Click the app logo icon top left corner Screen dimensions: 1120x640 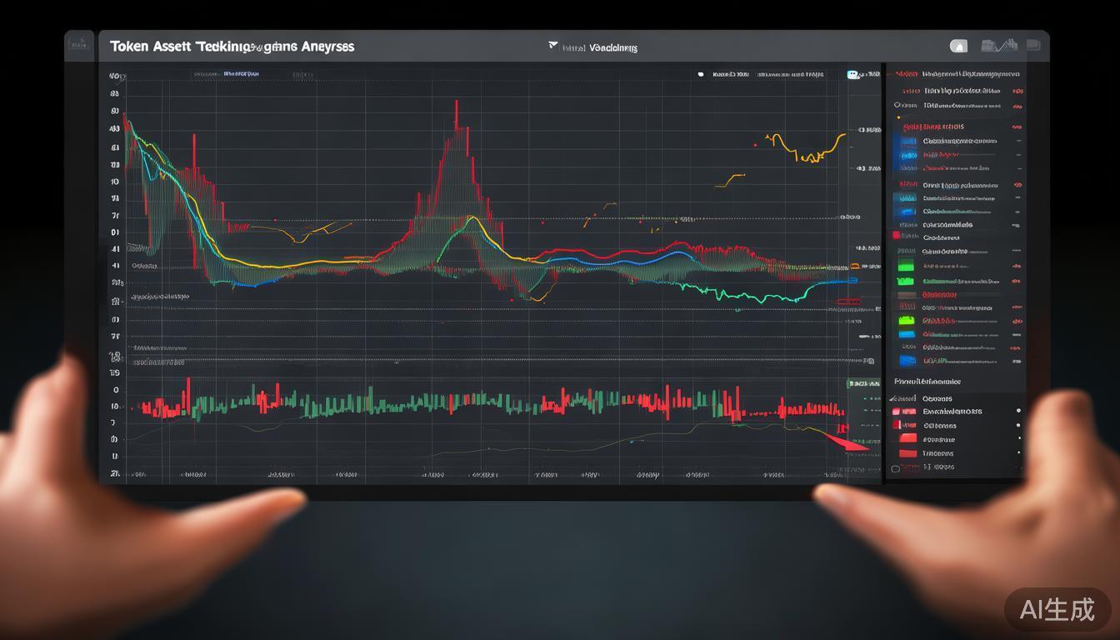[x=79, y=46]
